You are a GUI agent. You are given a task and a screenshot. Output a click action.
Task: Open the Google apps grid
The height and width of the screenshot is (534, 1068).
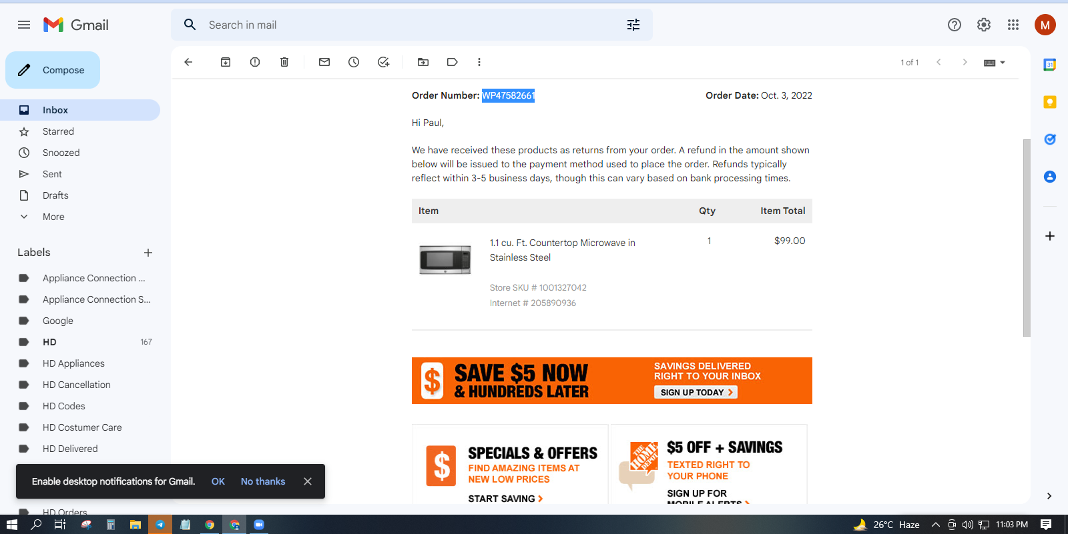tap(1013, 25)
